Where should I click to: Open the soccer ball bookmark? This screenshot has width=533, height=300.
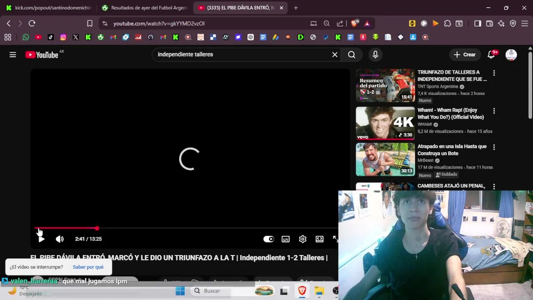tap(101, 37)
